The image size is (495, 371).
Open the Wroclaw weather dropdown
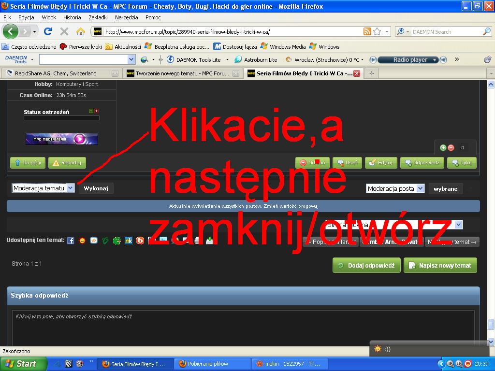point(362,59)
